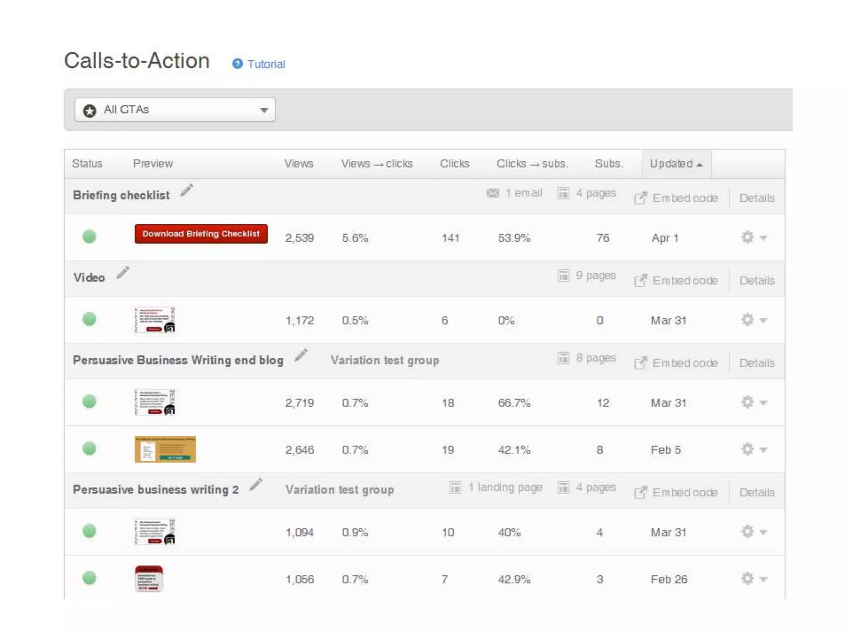
Task: Toggle green status dot in Video row
Action: point(89,319)
